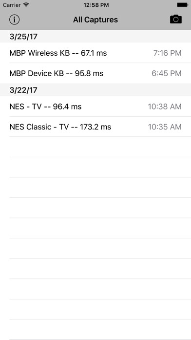The width and height of the screenshot is (191, 340).
Task: Select the NES Classic - TV capture
Action: point(95,127)
